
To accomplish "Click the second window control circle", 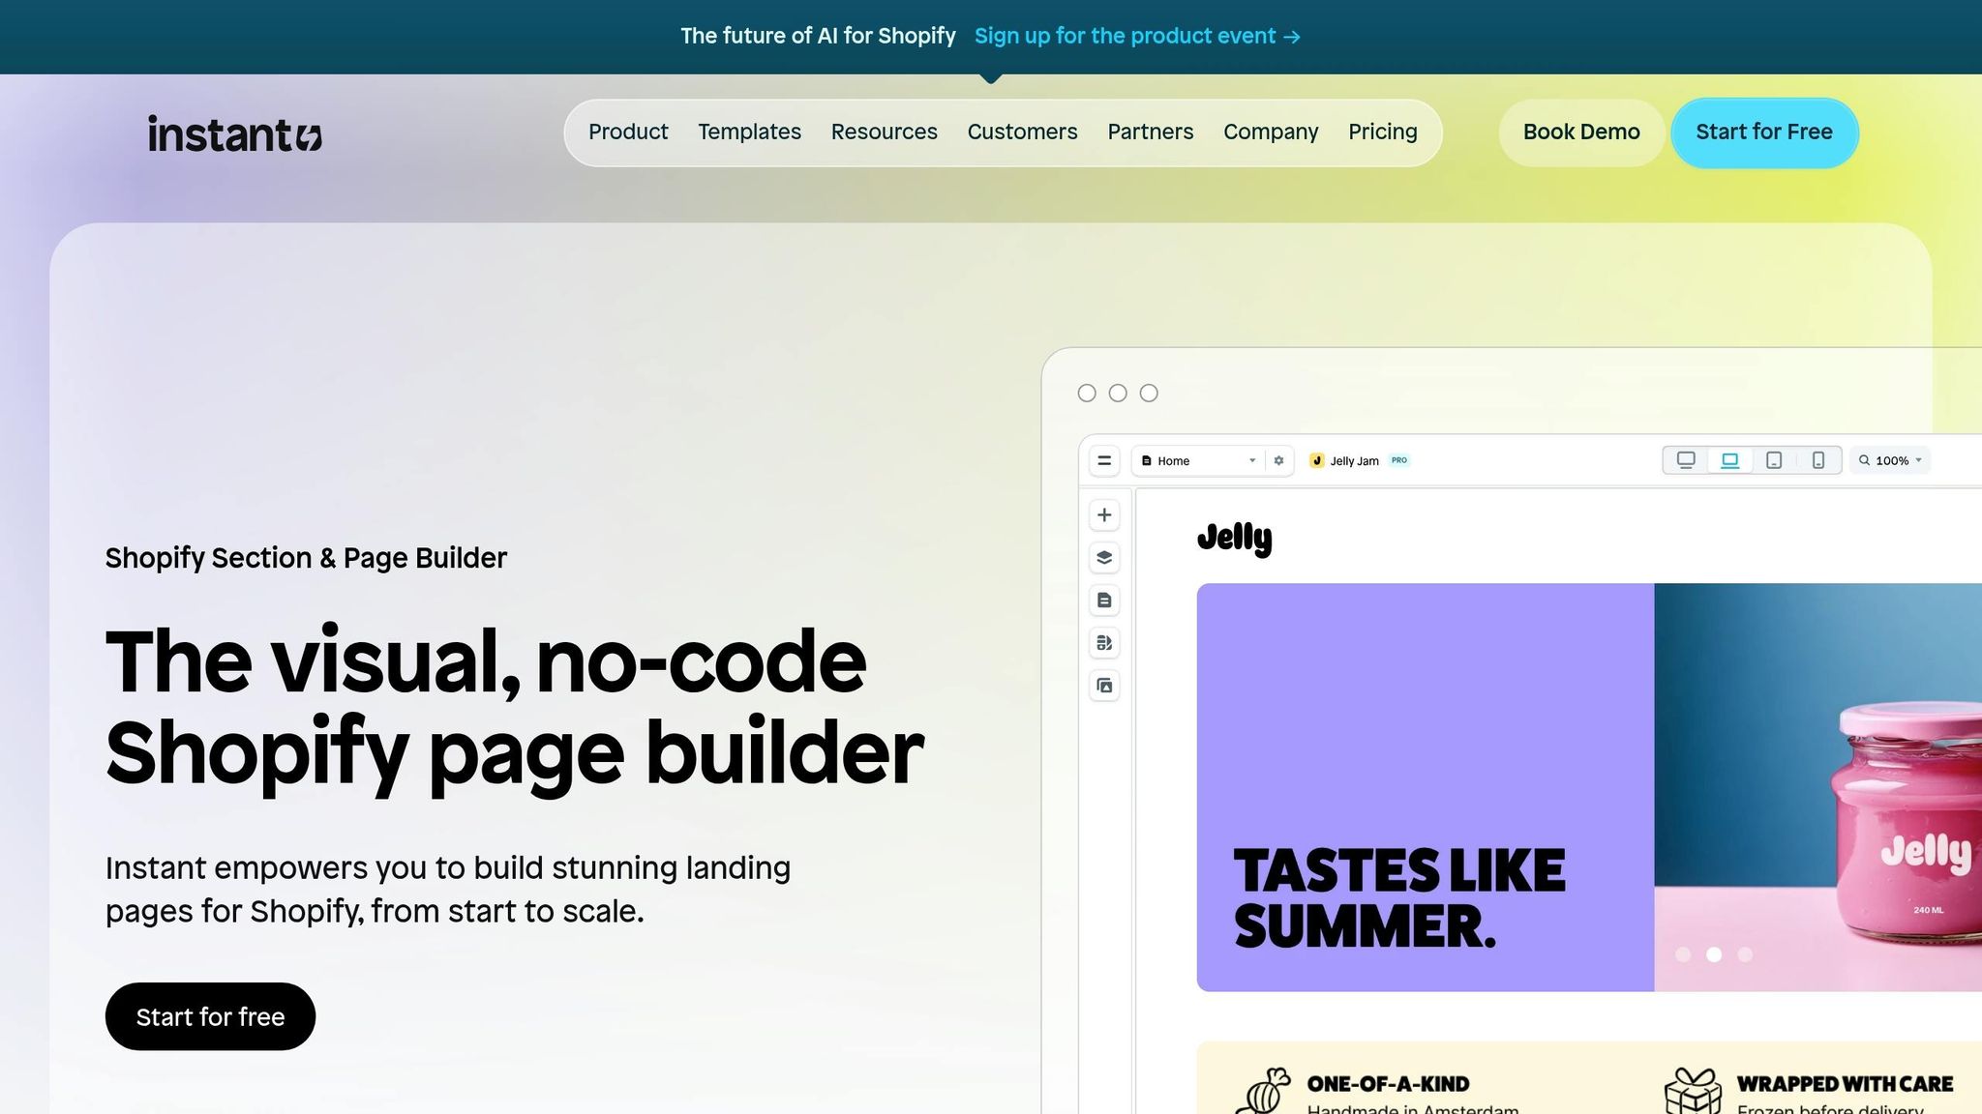I will point(1118,393).
